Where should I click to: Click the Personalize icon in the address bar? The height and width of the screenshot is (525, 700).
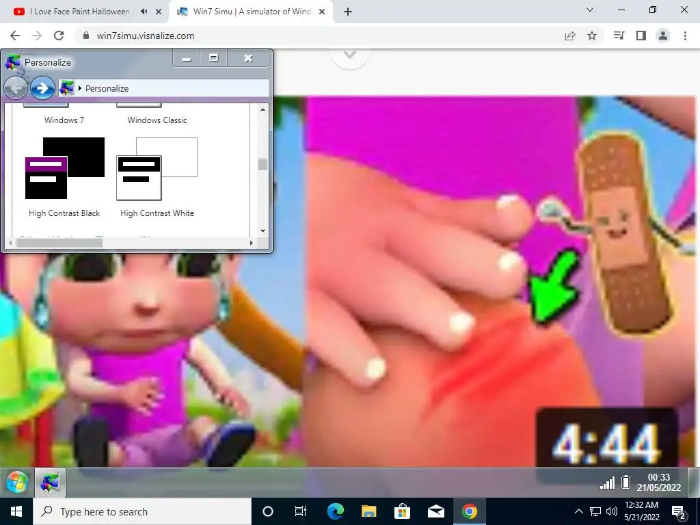[x=67, y=88]
